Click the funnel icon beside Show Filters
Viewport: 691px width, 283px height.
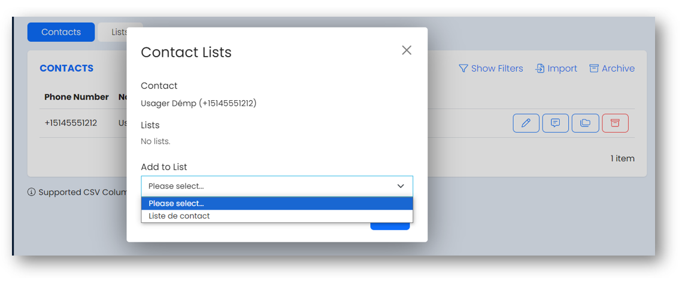(463, 69)
